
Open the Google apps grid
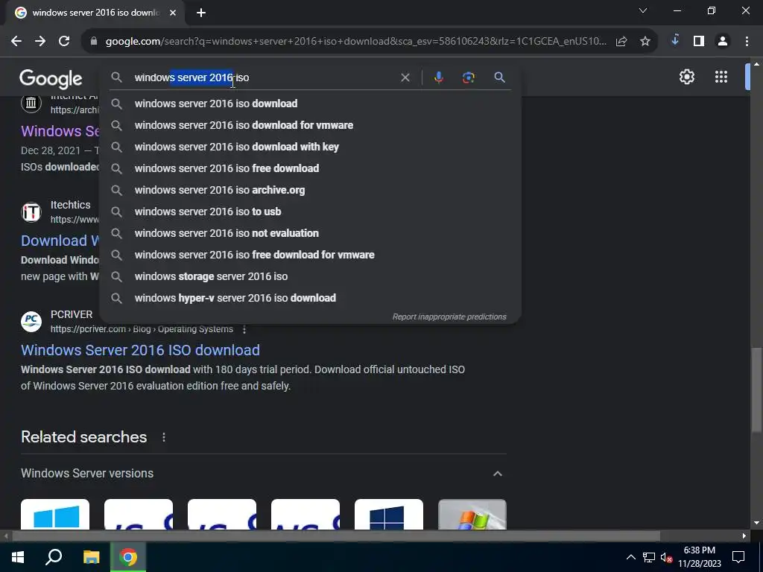point(721,77)
